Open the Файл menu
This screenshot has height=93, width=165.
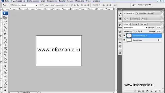point(7,1)
